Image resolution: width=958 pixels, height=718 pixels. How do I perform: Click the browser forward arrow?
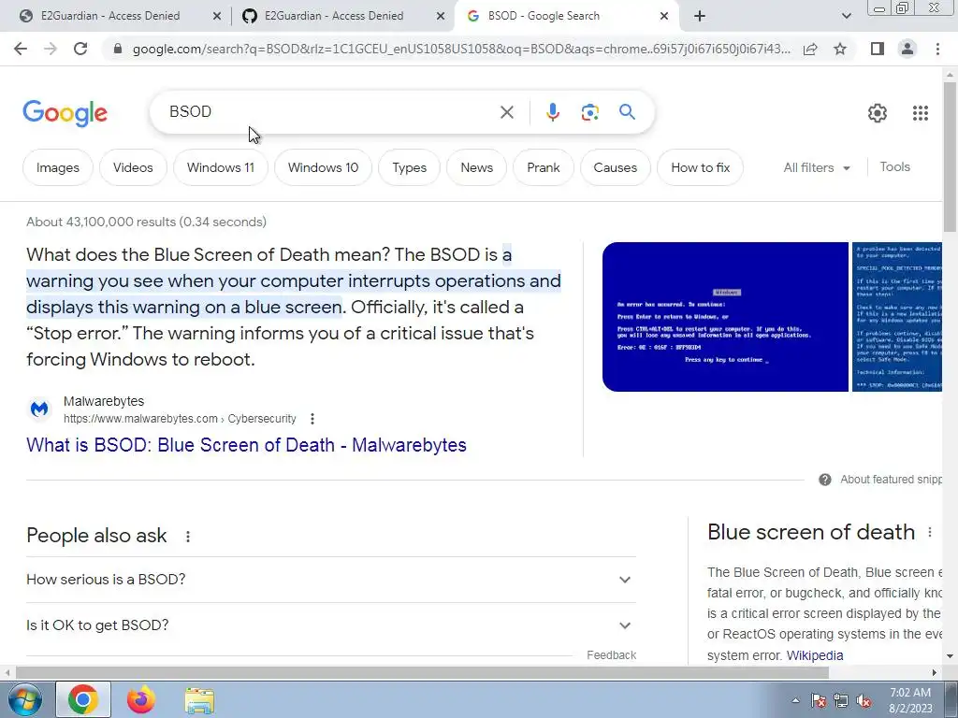point(51,49)
